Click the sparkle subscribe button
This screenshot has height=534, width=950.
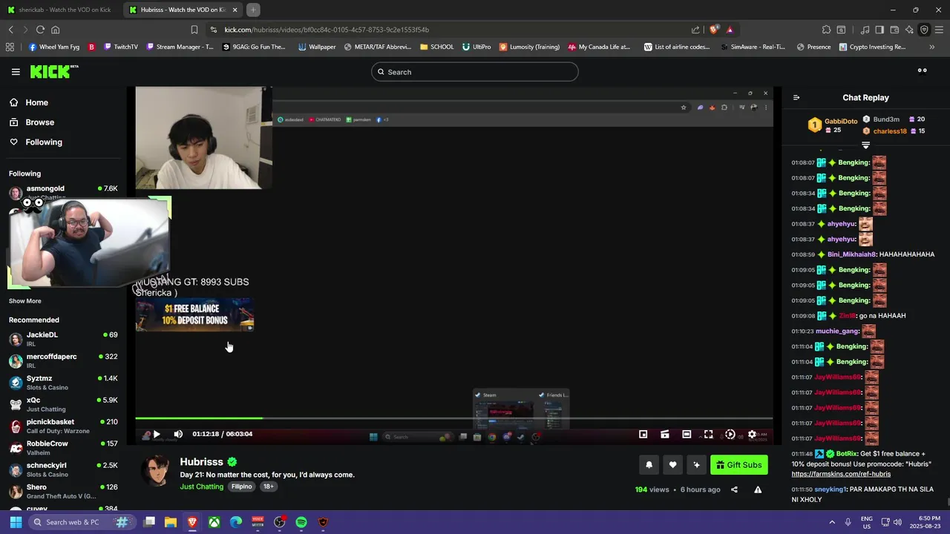click(x=696, y=465)
